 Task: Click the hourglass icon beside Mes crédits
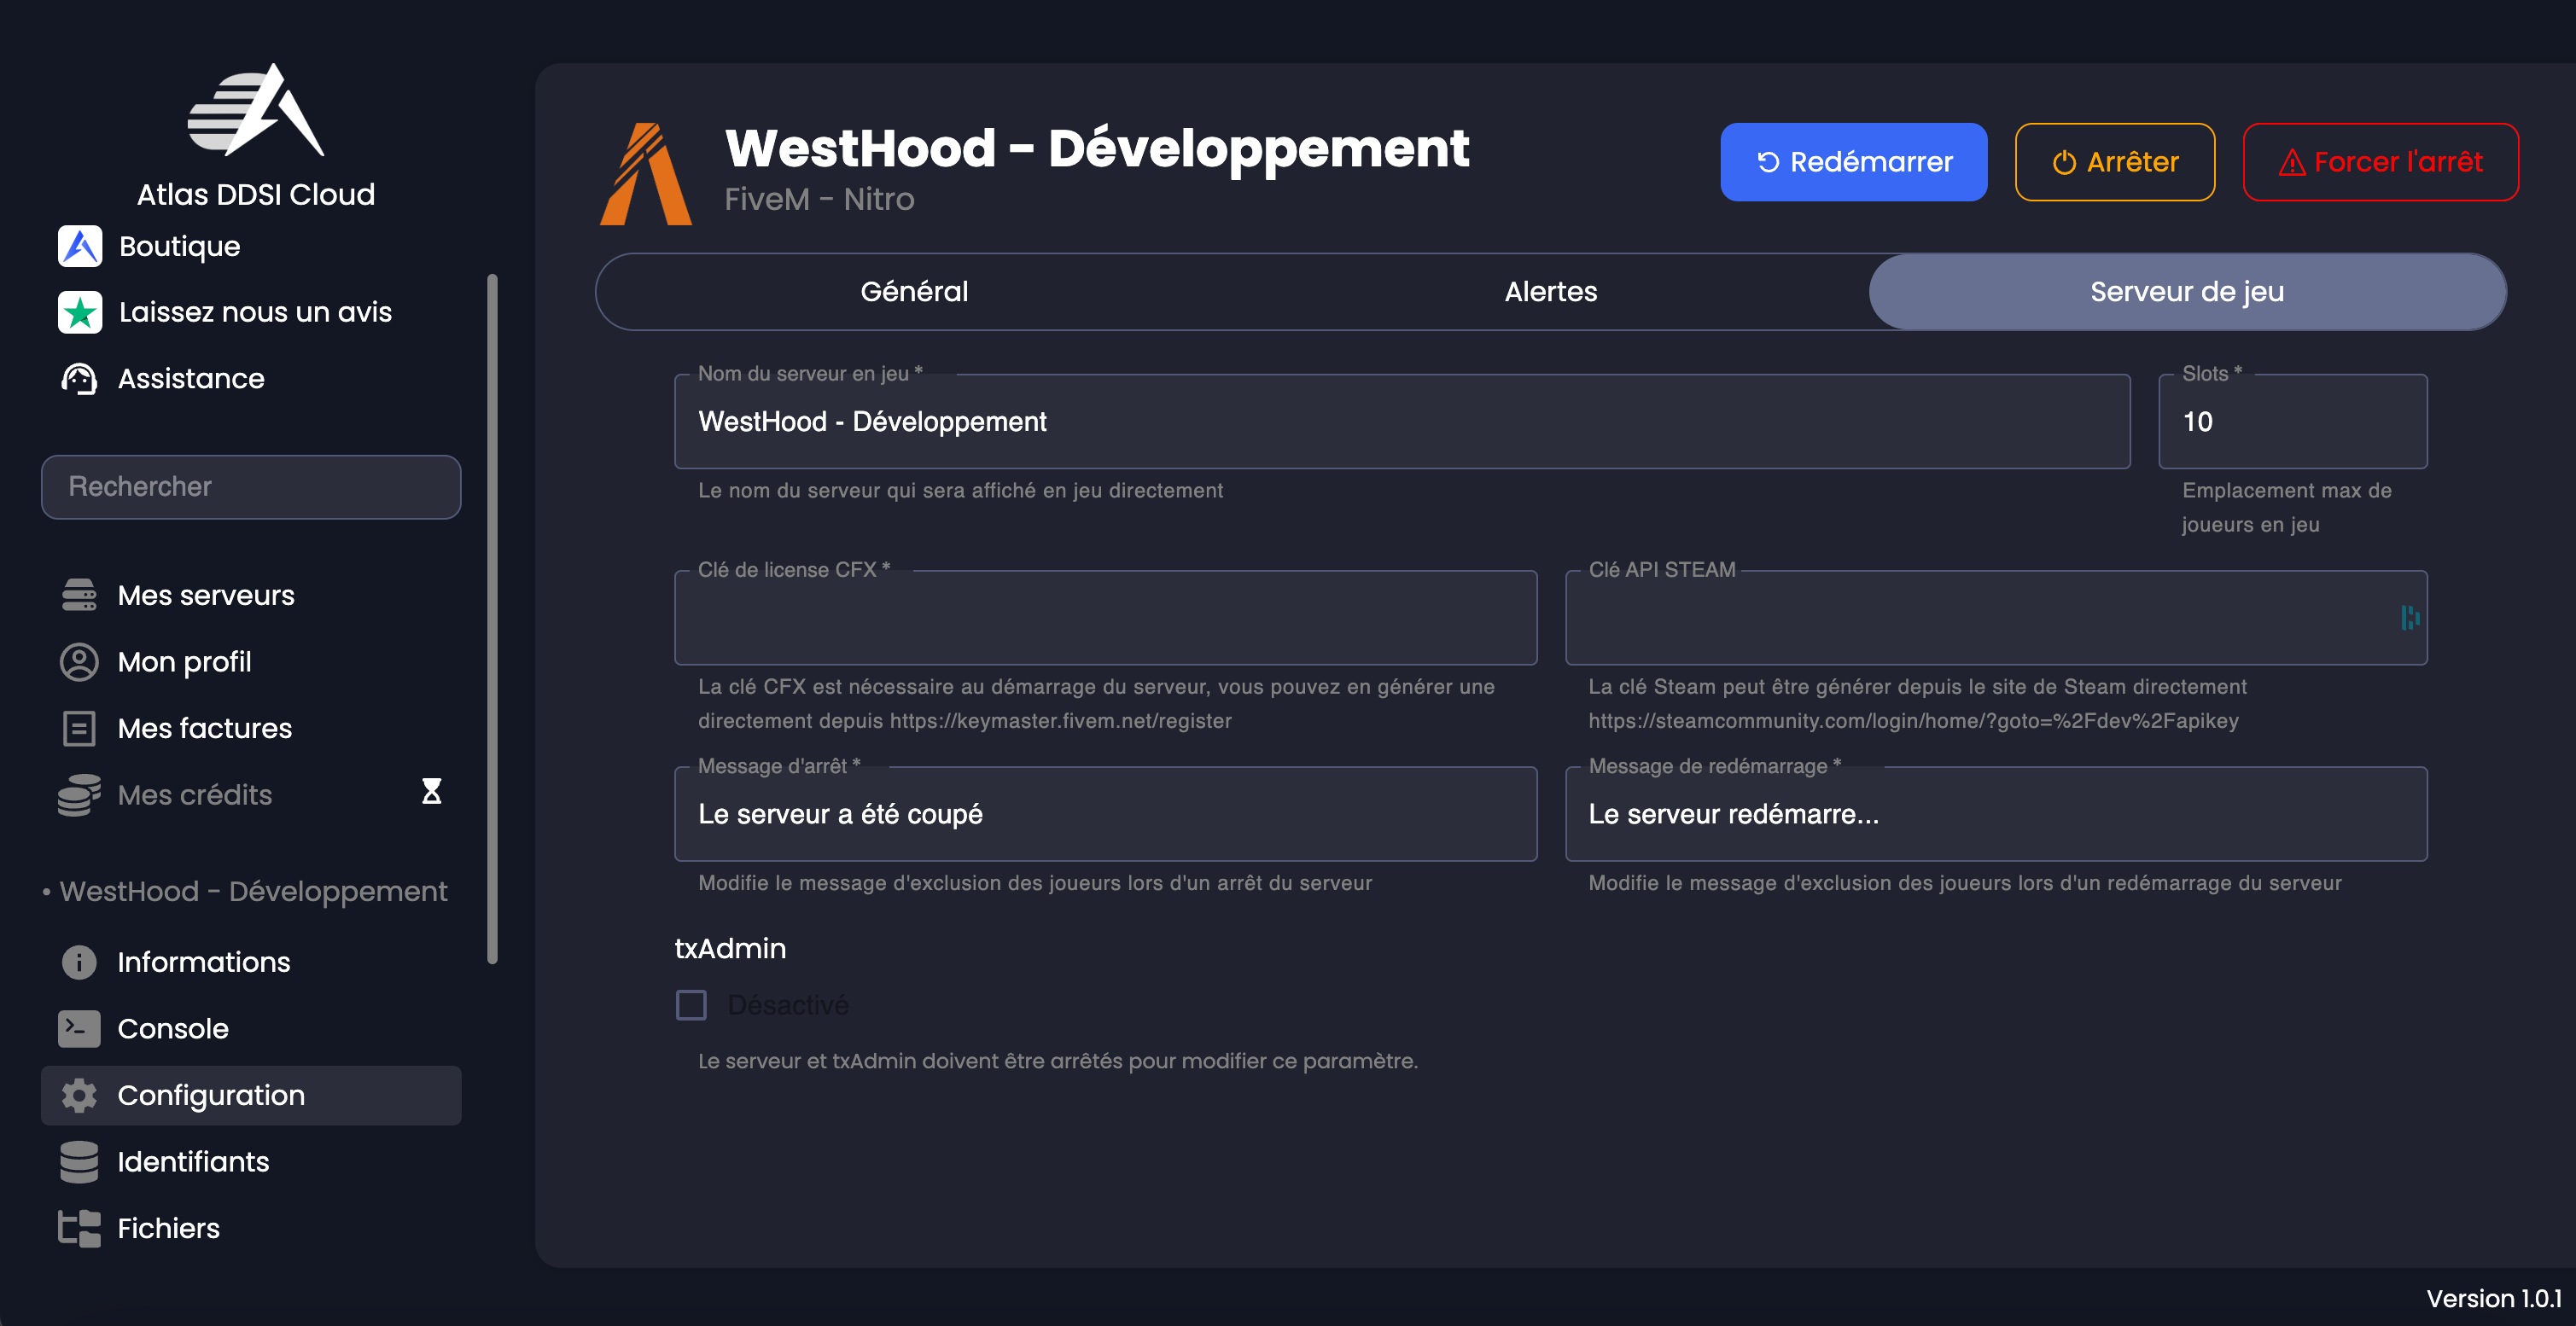tap(431, 792)
